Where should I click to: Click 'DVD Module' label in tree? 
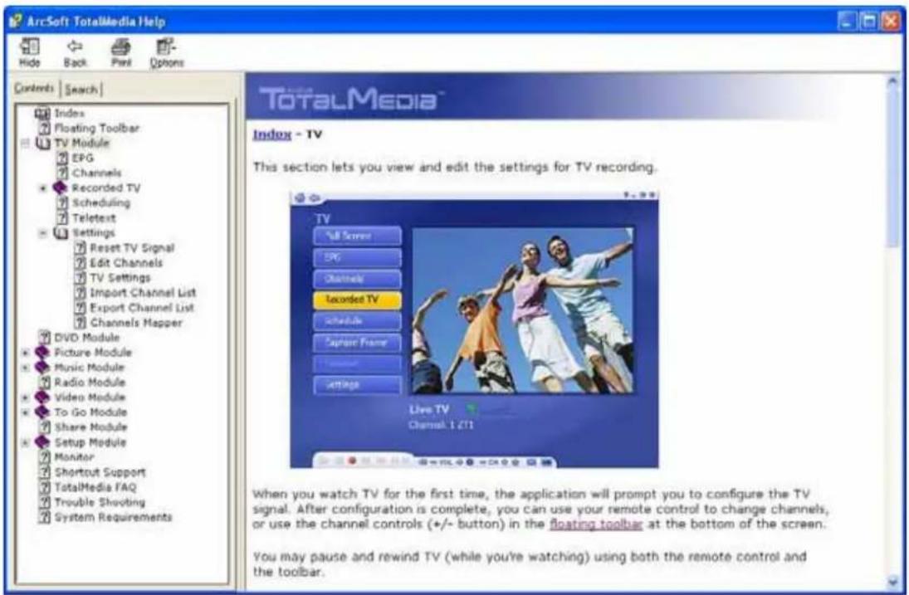[x=87, y=337]
